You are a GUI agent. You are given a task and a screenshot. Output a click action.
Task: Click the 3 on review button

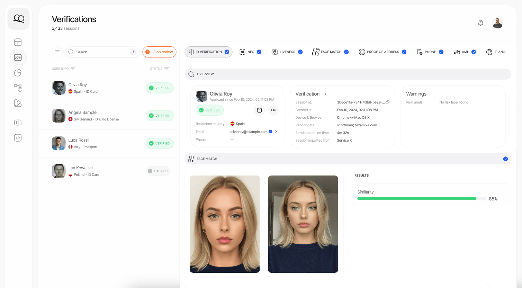tap(159, 52)
